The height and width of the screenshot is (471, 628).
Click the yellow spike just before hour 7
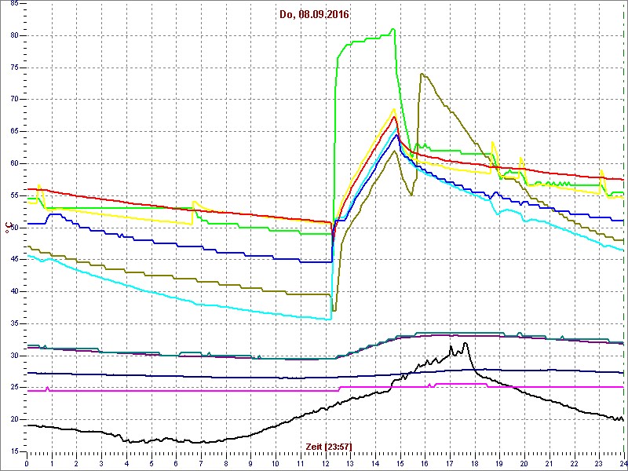point(193,202)
